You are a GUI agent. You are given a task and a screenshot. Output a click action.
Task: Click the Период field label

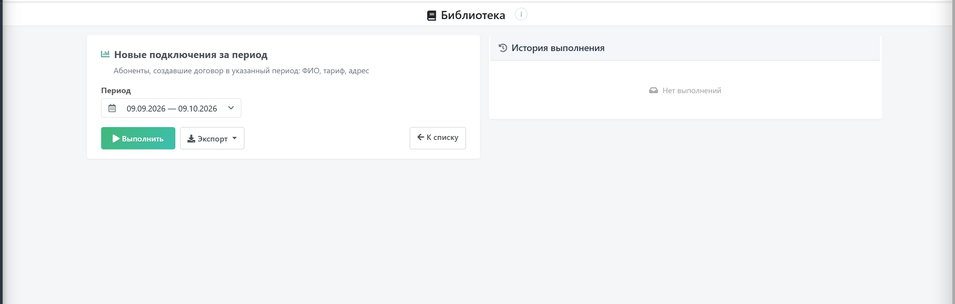click(x=116, y=90)
